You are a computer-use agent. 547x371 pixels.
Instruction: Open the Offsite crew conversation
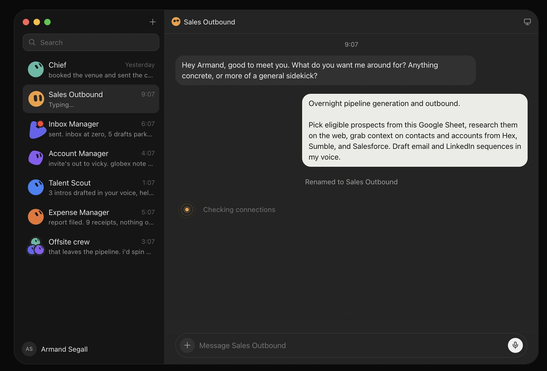point(91,246)
